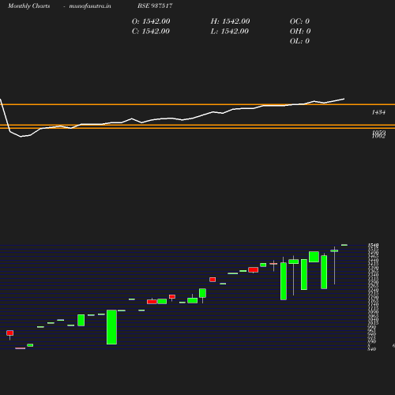Click the last small green candle at the chart top
The width and height of the screenshot is (395, 395).
[x=344, y=245]
